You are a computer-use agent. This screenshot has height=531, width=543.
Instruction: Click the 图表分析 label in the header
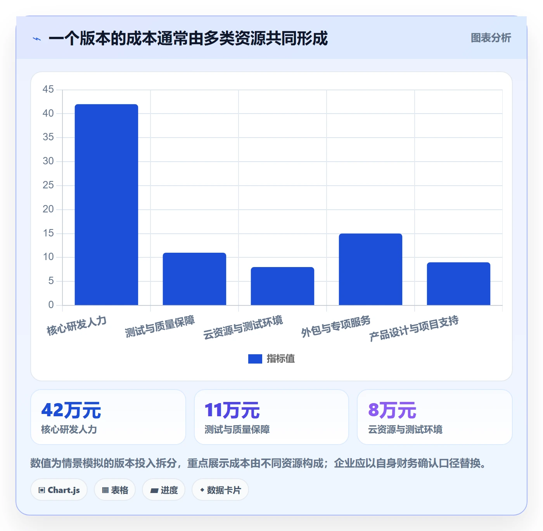491,38
